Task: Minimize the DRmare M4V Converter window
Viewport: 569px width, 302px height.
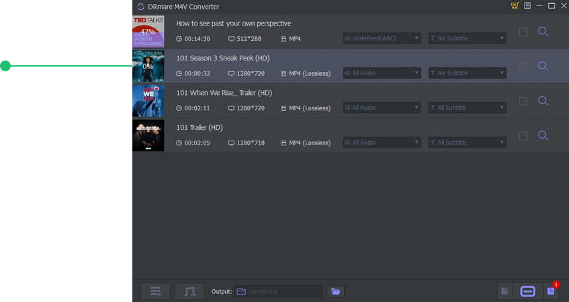Action: coord(539,6)
